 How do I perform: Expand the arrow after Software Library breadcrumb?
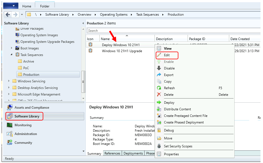[x=73, y=15]
